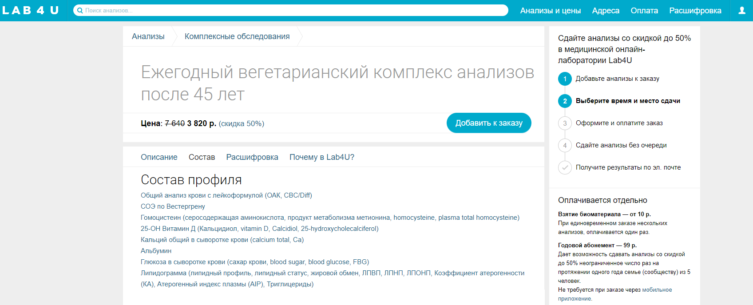Click the step 1 circle icon
Screen dimensions: 753x305
click(565, 79)
